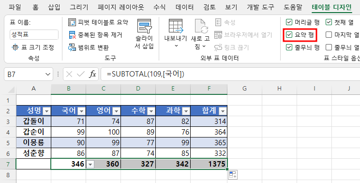The width and height of the screenshot is (360, 183).
Task: Click the 합계 cell 365
Action: point(209,143)
